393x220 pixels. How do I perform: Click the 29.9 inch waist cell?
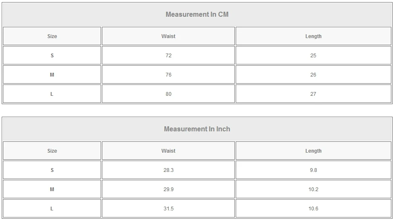tap(168, 189)
